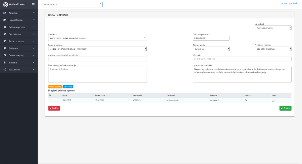Screen dimensions: 302x164
Task: Check the Izberi box for Vilčar TEST
Action: coord(273,100)
